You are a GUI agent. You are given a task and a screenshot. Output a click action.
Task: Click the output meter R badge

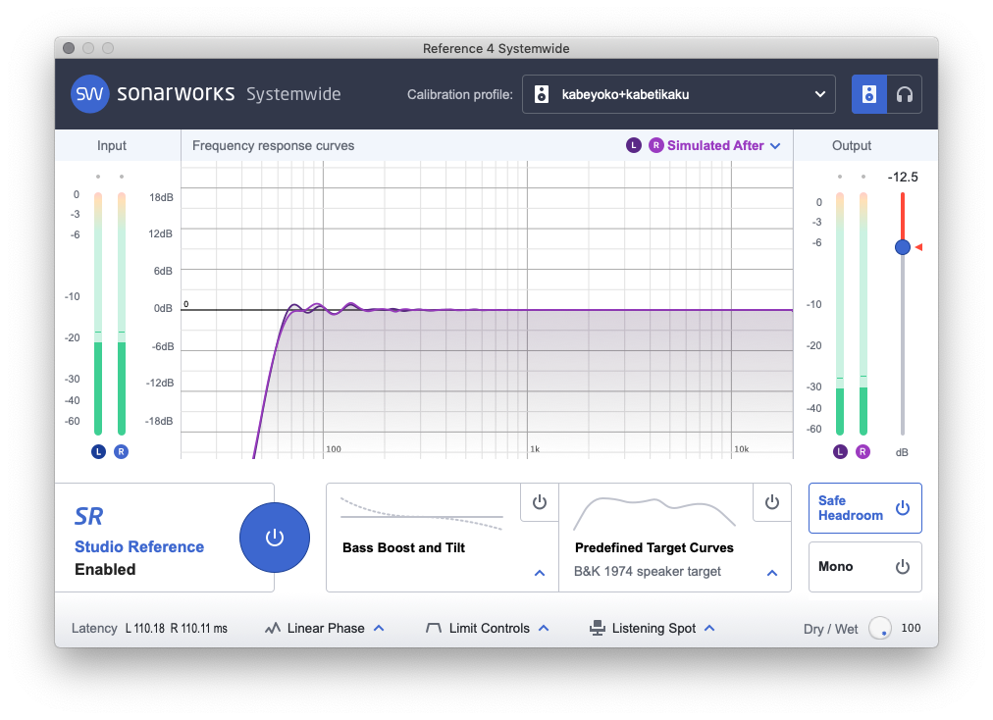tap(862, 451)
